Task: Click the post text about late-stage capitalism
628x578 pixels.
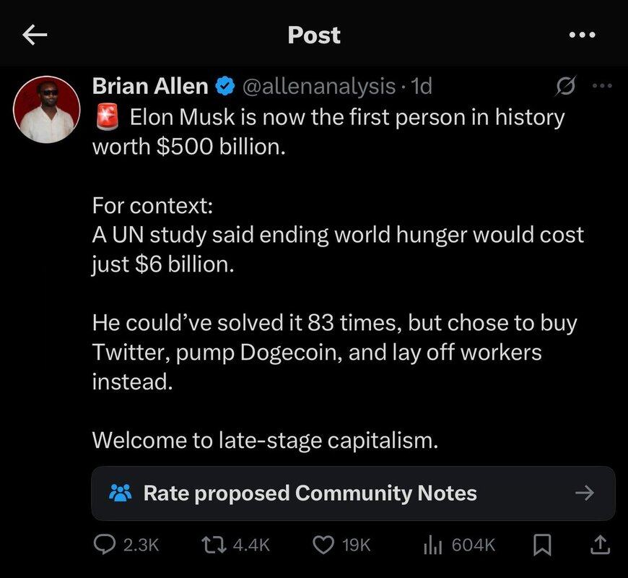Action: click(x=265, y=440)
